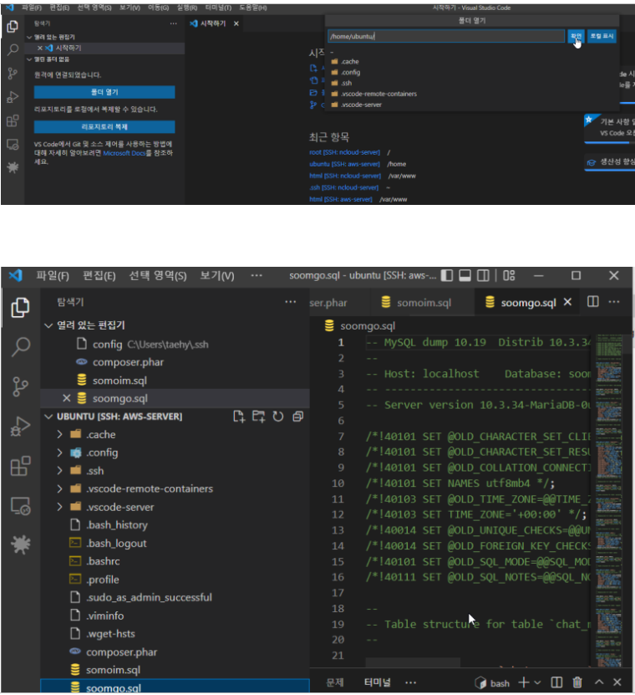Click 리포지토리 복제 button in upper sidebar
635x695 pixels.
[104, 127]
